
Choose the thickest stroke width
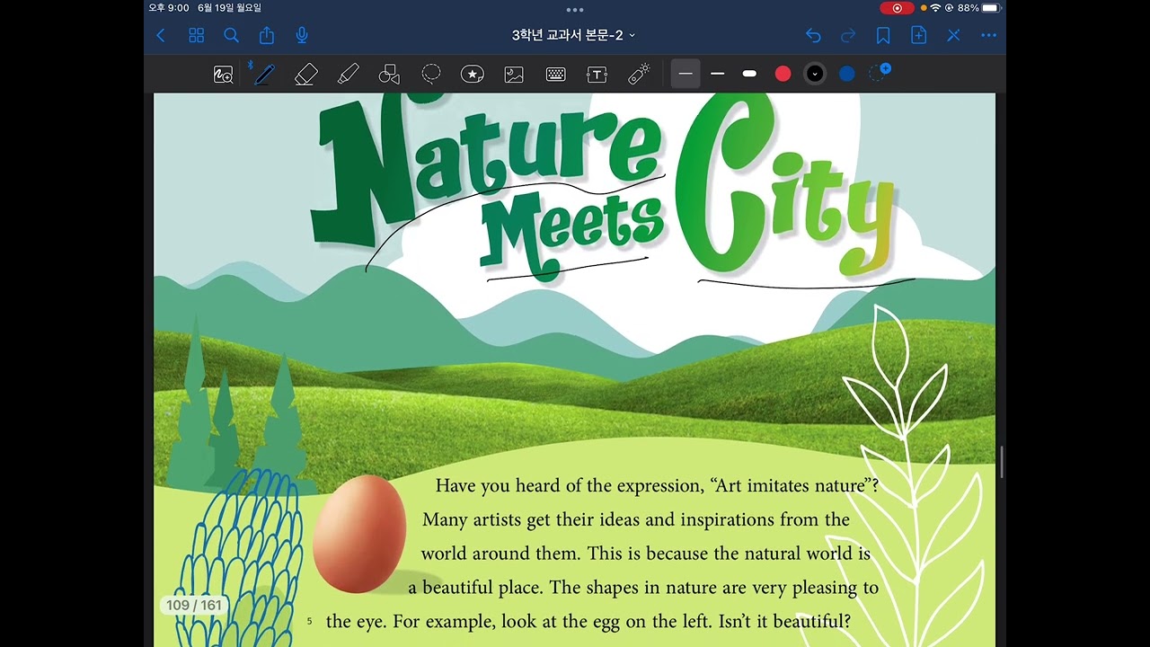click(749, 74)
